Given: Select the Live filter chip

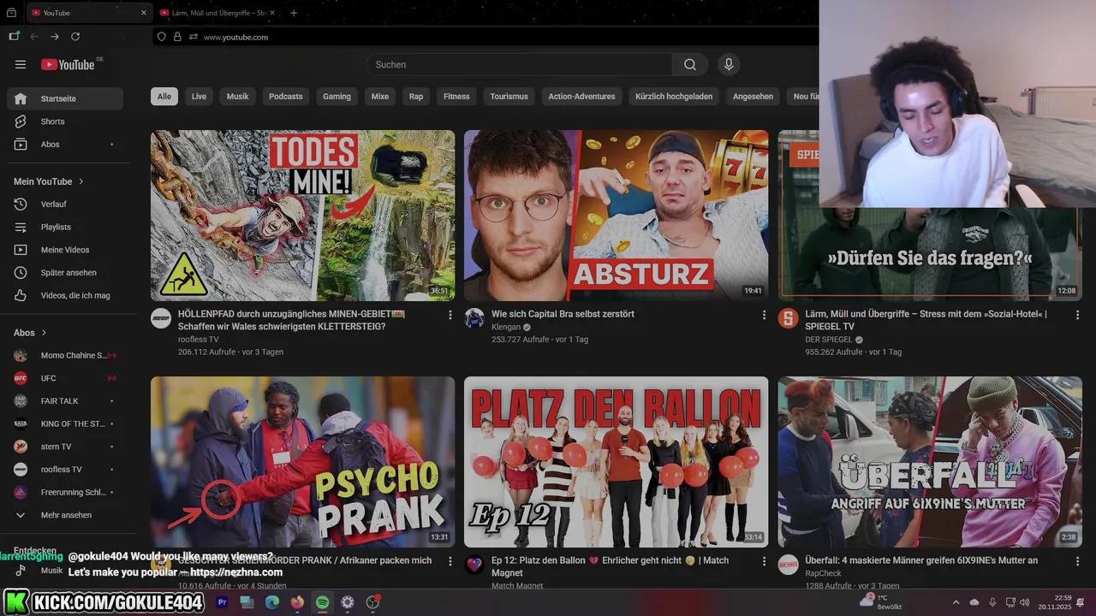Looking at the screenshot, I should click(x=199, y=97).
